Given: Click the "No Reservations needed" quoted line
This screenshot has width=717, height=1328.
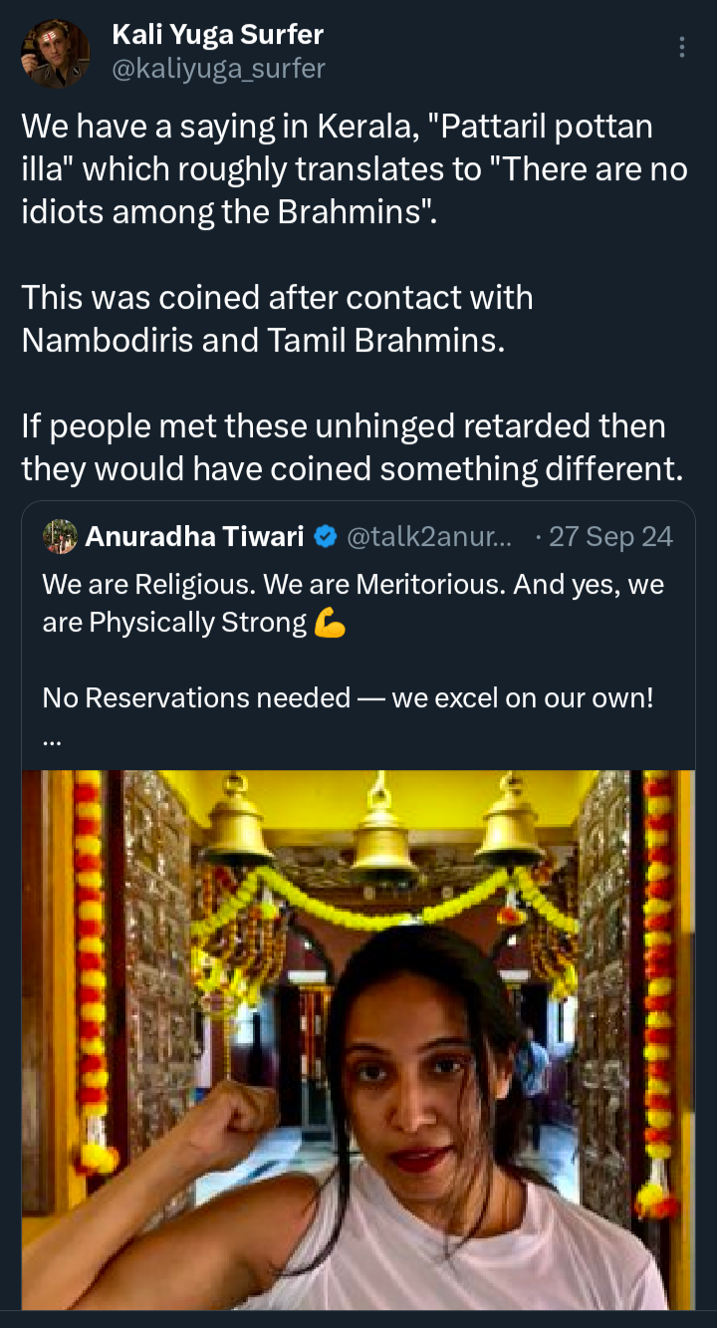Looking at the screenshot, I should click(x=348, y=697).
